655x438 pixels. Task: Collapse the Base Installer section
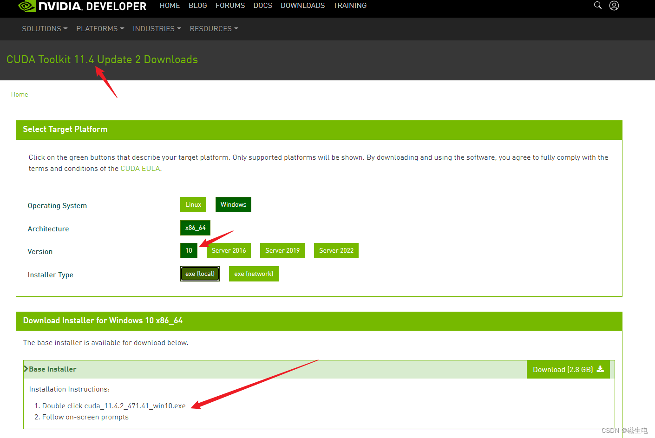(50, 369)
